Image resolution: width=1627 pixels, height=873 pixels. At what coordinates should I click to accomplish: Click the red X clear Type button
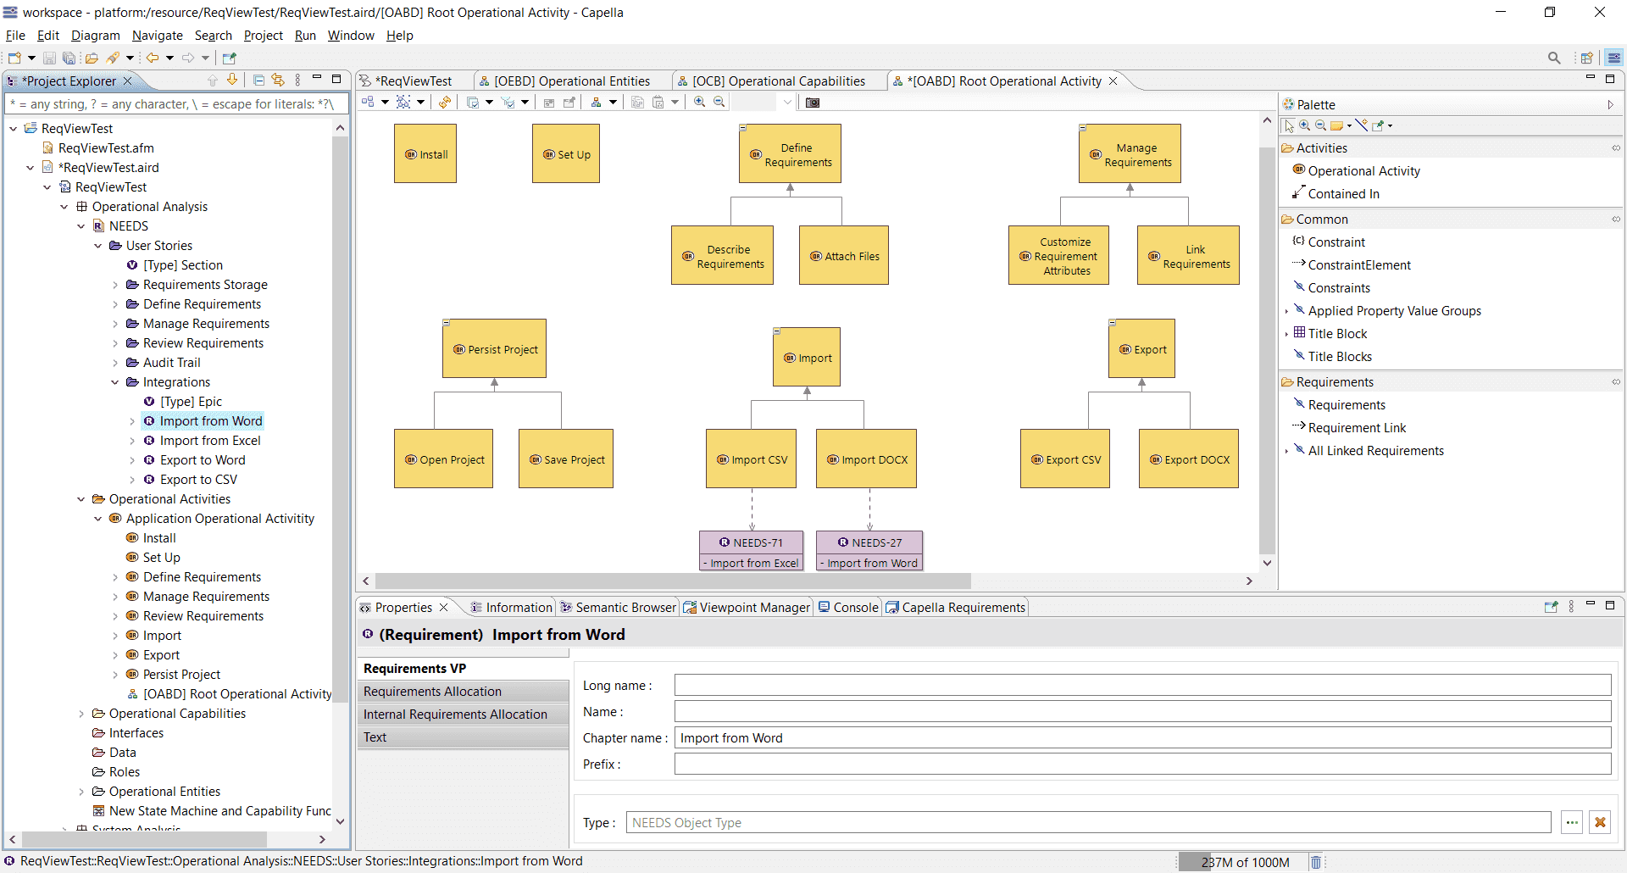1600,822
